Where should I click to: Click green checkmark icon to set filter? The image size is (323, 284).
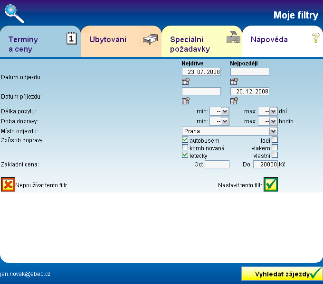[271, 184]
